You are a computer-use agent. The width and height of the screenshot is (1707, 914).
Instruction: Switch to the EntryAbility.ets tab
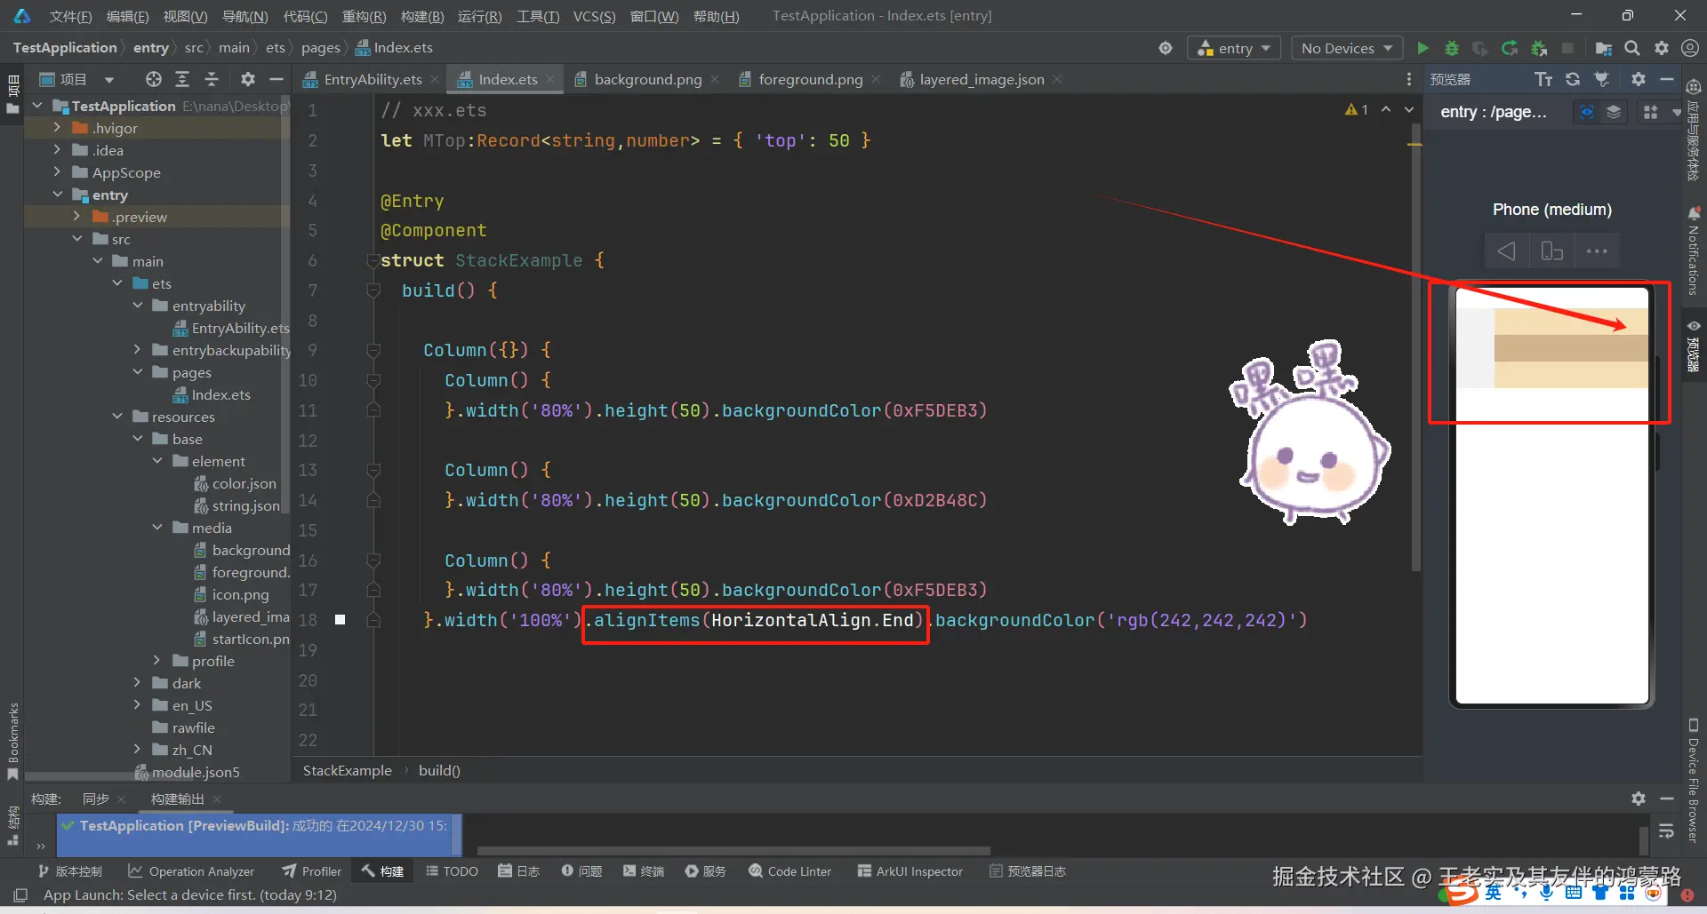(x=372, y=79)
